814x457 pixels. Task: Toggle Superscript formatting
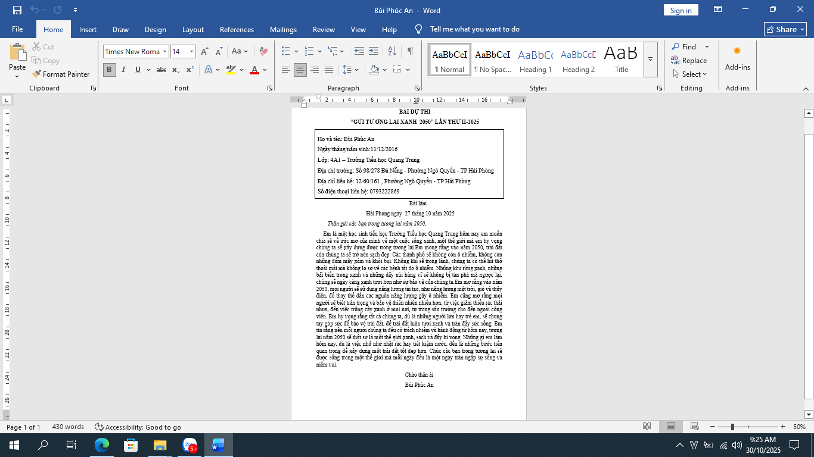pos(190,70)
